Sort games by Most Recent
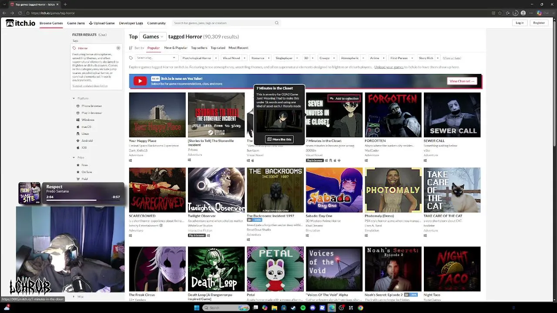 238,48
